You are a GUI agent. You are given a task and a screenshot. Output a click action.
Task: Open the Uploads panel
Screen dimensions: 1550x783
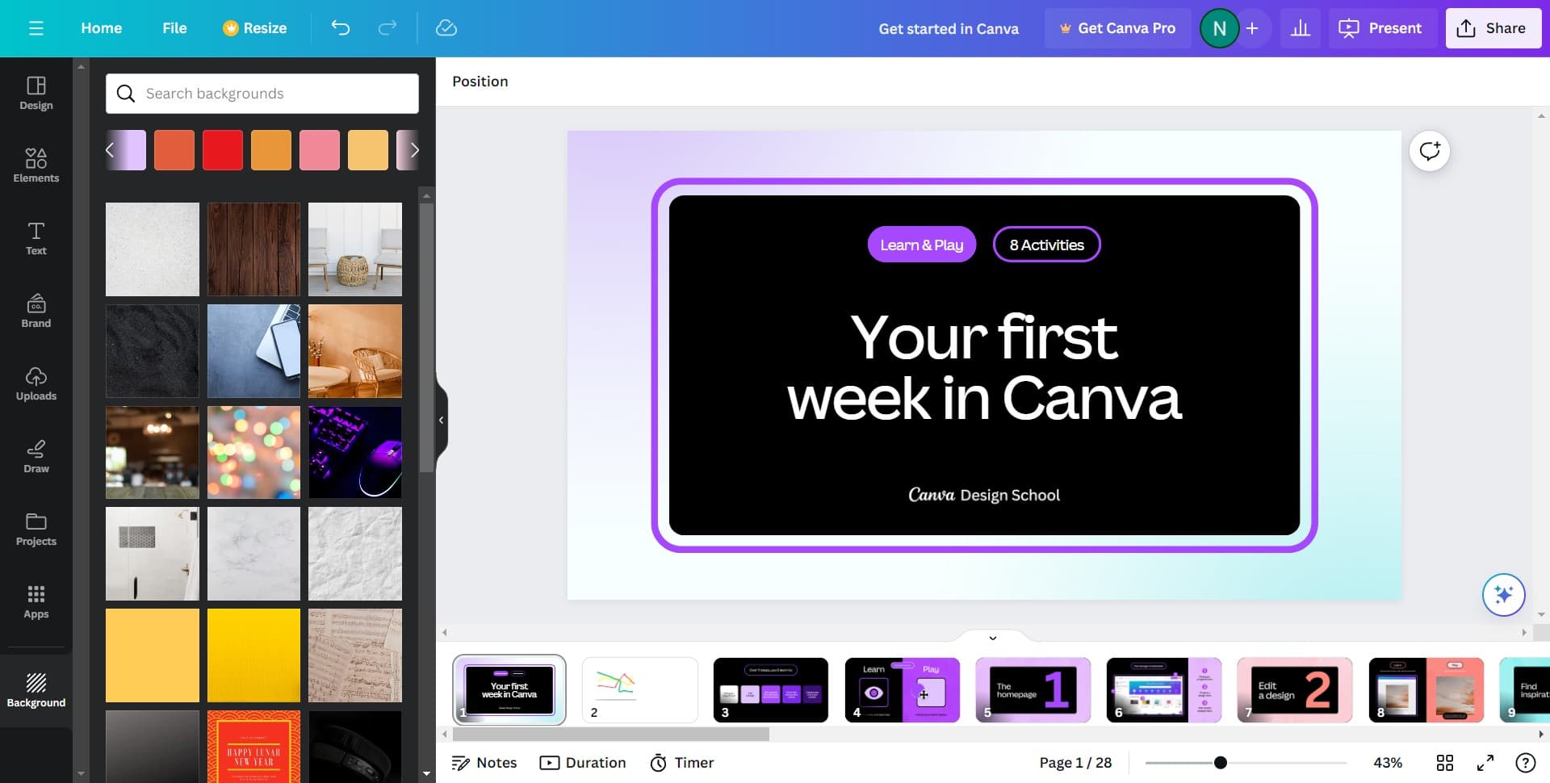(x=36, y=383)
